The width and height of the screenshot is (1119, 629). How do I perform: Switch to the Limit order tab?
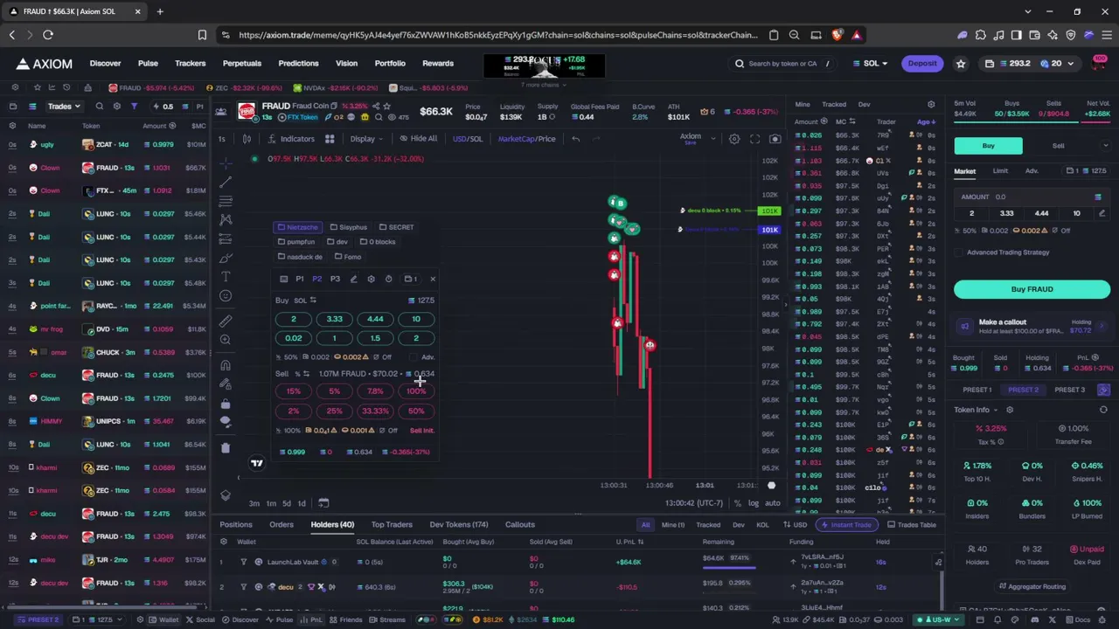[x=1000, y=171]
